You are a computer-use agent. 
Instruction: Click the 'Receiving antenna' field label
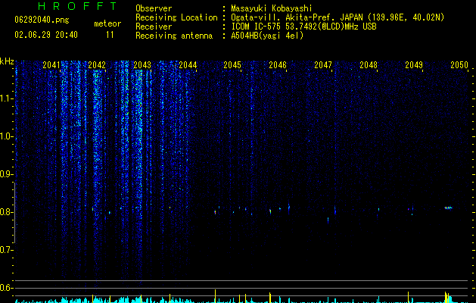click(174, 36)
